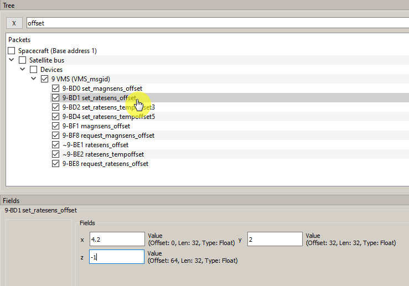Uncheck ~9-BE2 ratesens_tempoffset checkbox

tap(55, 154)
